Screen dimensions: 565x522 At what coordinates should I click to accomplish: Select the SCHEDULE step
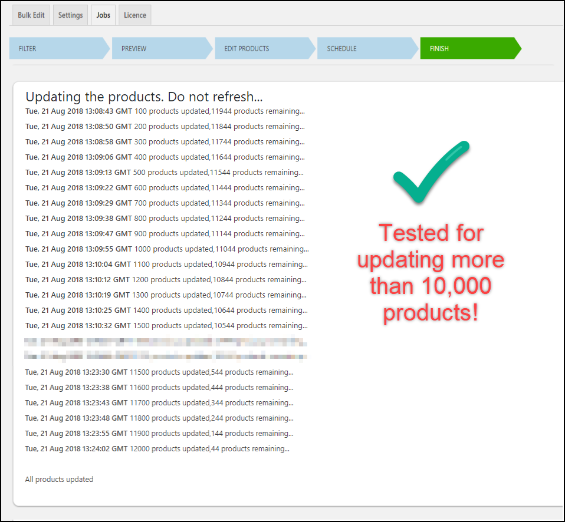(367, 48)
